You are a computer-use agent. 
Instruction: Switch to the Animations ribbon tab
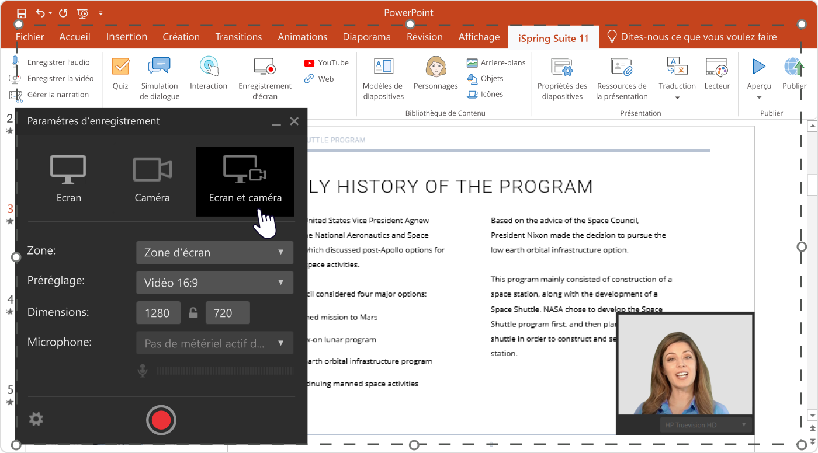(x=302, y=37)
